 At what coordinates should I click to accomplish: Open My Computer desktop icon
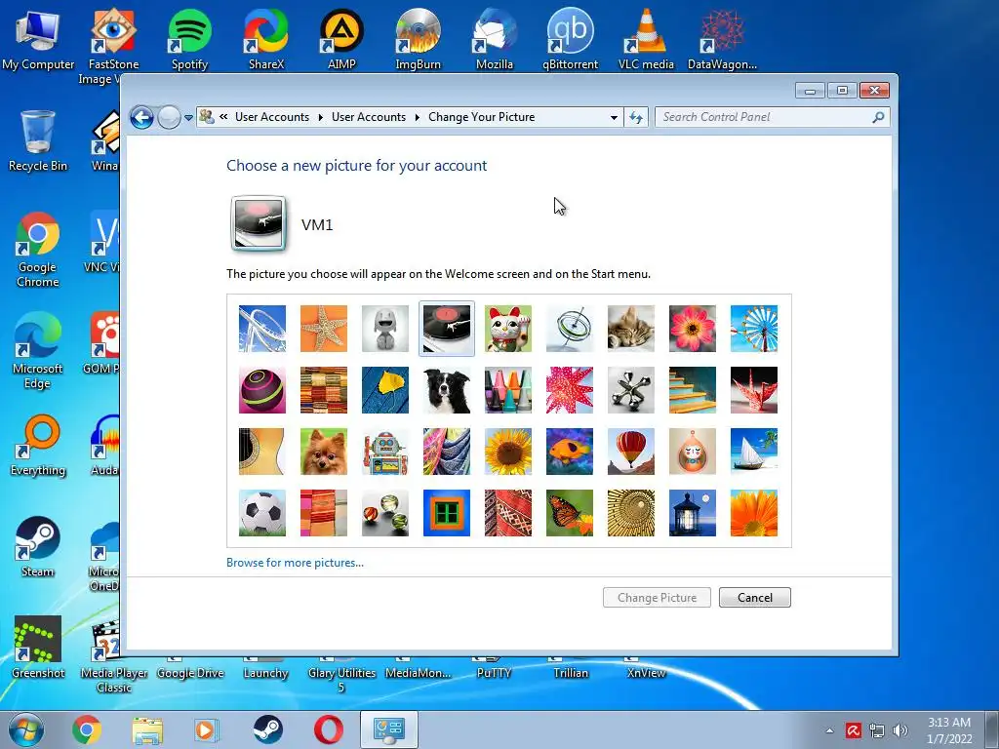(x=38, y=39)
